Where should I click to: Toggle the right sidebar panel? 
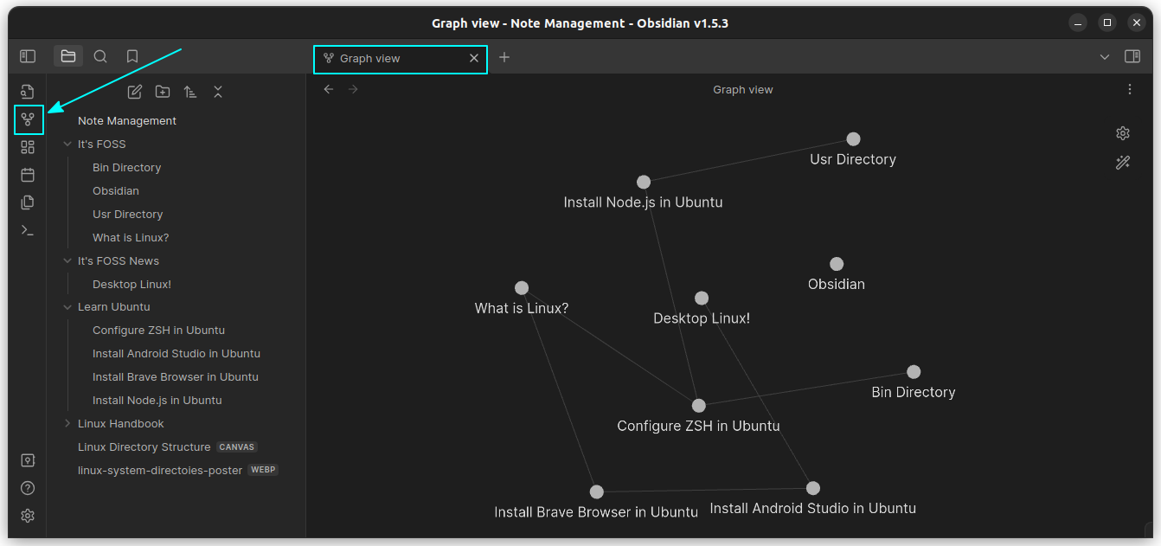click(1132, 56)
